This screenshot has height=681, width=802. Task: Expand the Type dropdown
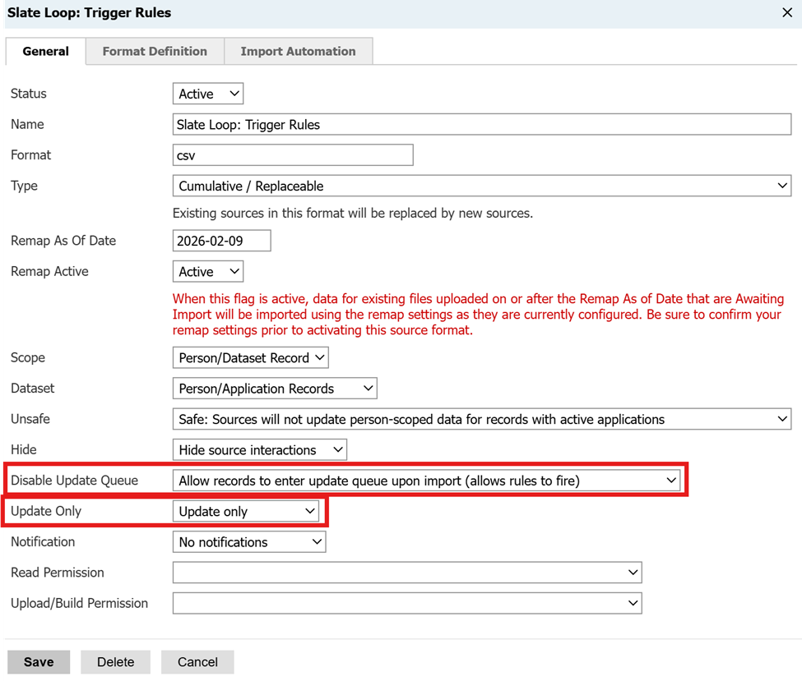481,186
